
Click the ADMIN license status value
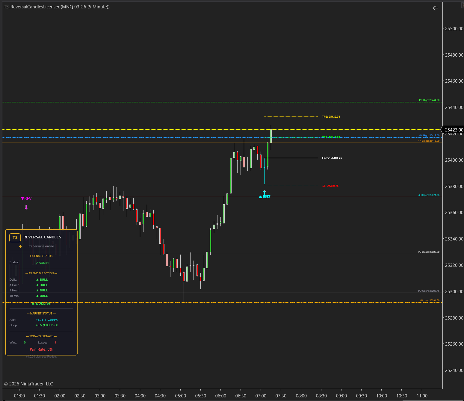[42, 263]
